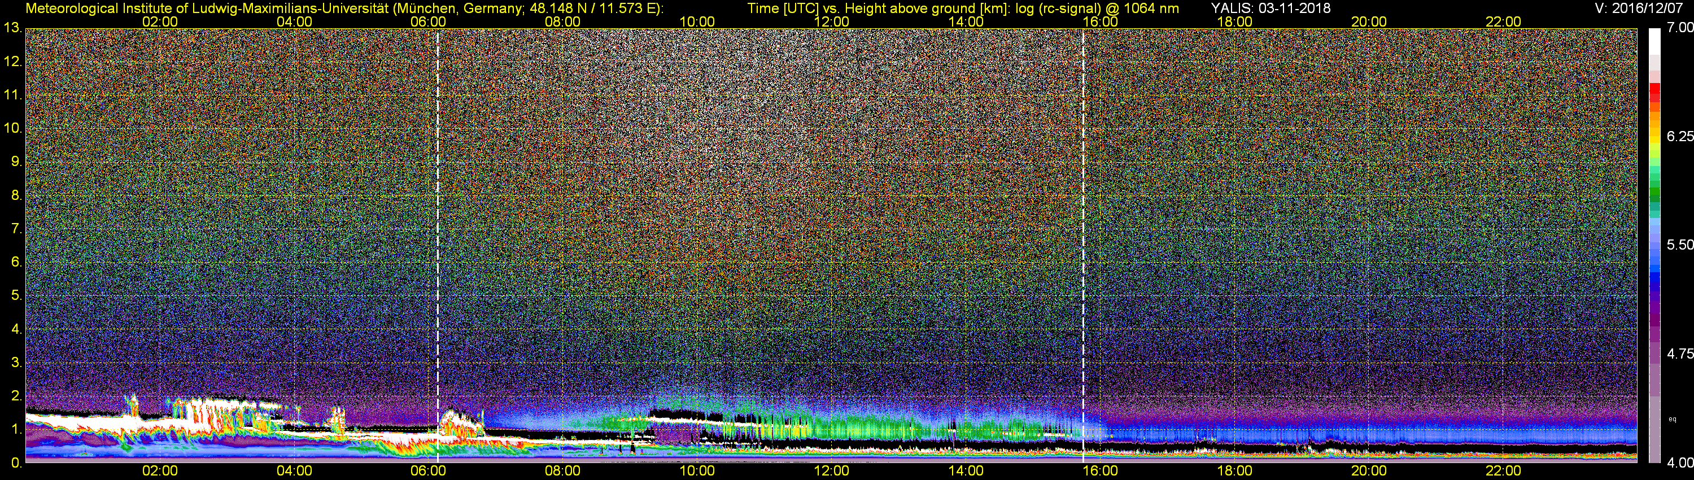This screenshot has width=1694, height=480.
Task: Click the 10 km height axis label
Action: coord(12,128)
